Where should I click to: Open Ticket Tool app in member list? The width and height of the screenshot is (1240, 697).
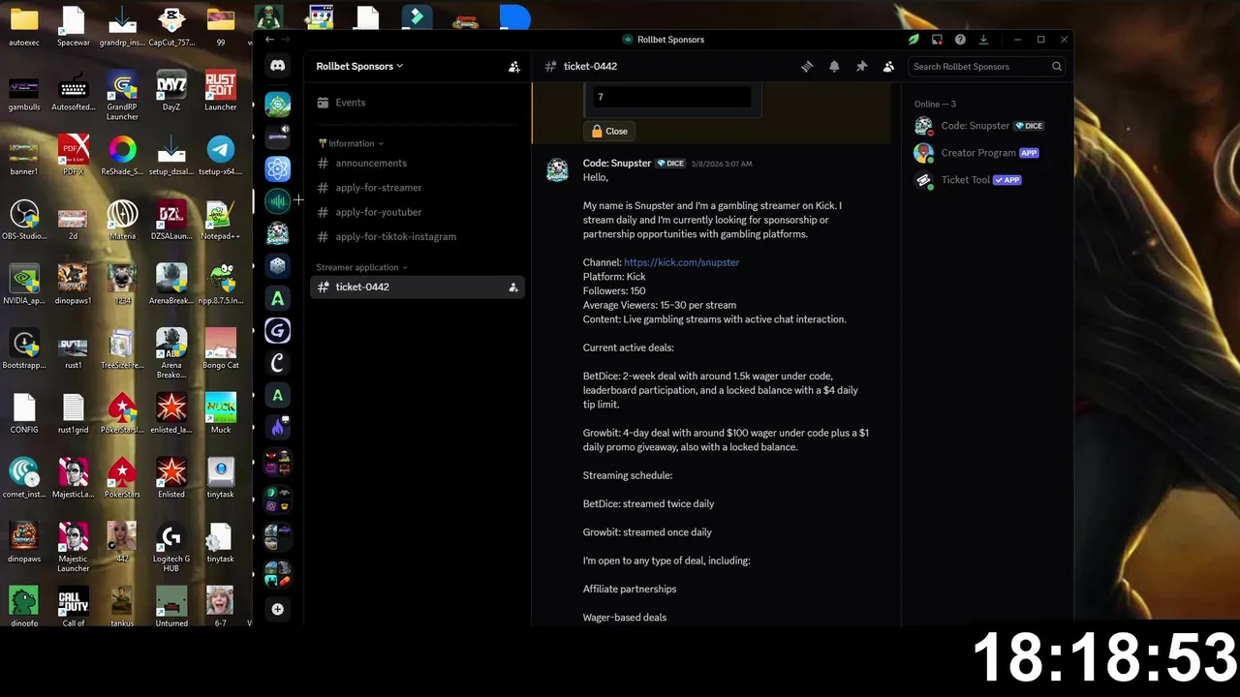pos(988,180)
